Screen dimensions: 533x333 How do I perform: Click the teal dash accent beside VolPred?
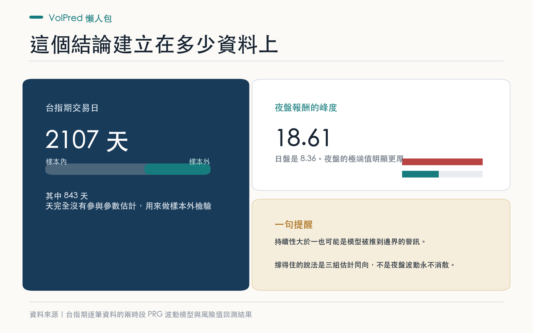(36, 17)
